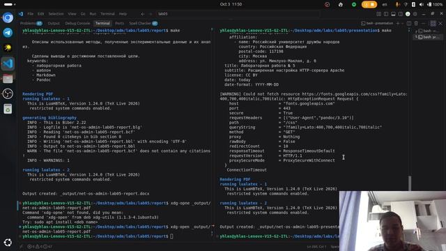This screenshot has width=446, height=251.
Task: Launch the sun-icon app in dock
Action: 8,48
